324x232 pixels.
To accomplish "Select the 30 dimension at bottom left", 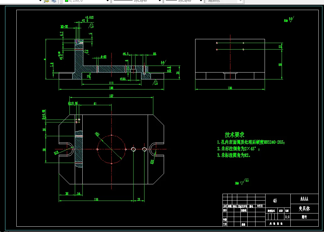I will (x=67, y=194).
